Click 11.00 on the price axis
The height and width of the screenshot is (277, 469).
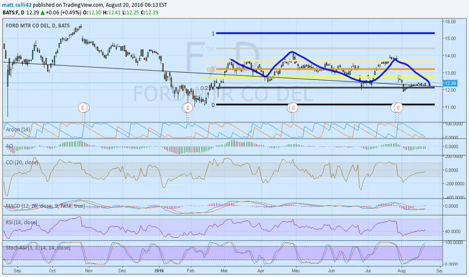[450, 107]
